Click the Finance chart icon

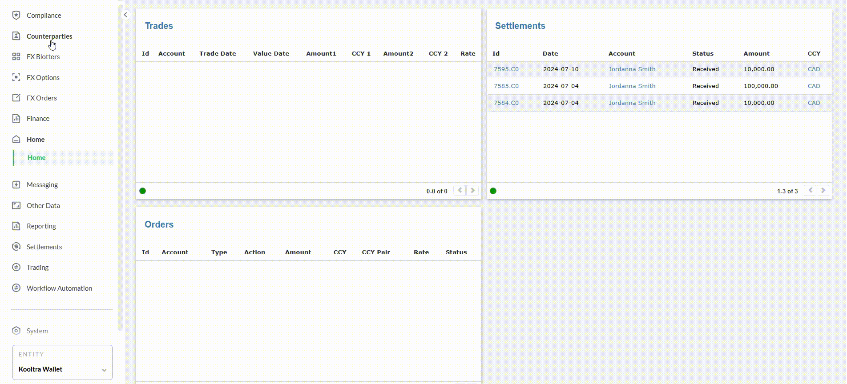point(16,118)
